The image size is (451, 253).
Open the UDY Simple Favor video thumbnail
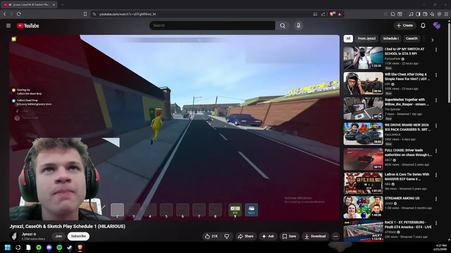[363, 83]
